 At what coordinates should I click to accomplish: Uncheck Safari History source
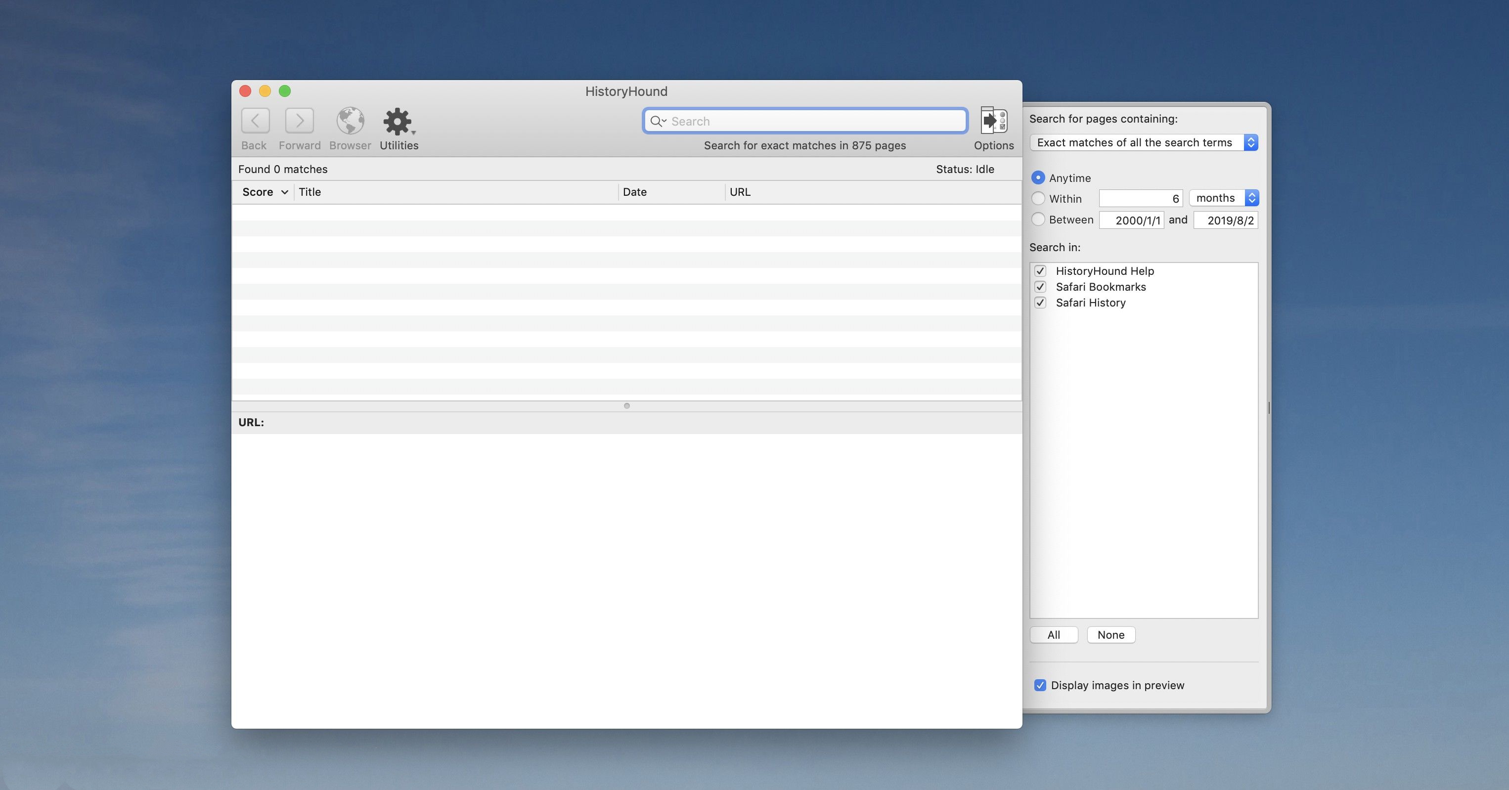coord(1040,303)
